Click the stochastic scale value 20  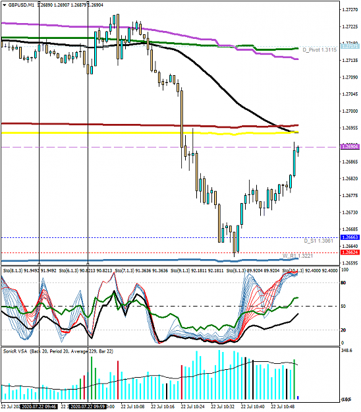coord(343,330)
